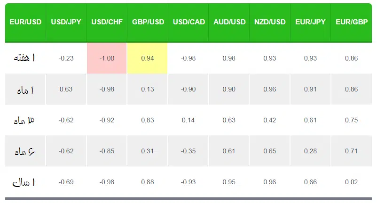The height and width of the screenshot is (203, 377).
Task: Click the NZD/USD column header
Action: [x=270, y=22]
